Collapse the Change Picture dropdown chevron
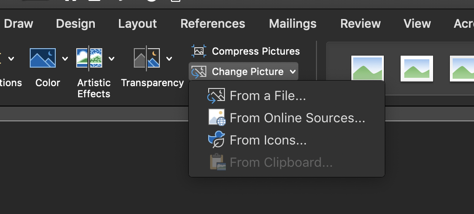Image resolution: width=474 pixels, height=214 pixels. pyautogui.click(x=292, y=72)
